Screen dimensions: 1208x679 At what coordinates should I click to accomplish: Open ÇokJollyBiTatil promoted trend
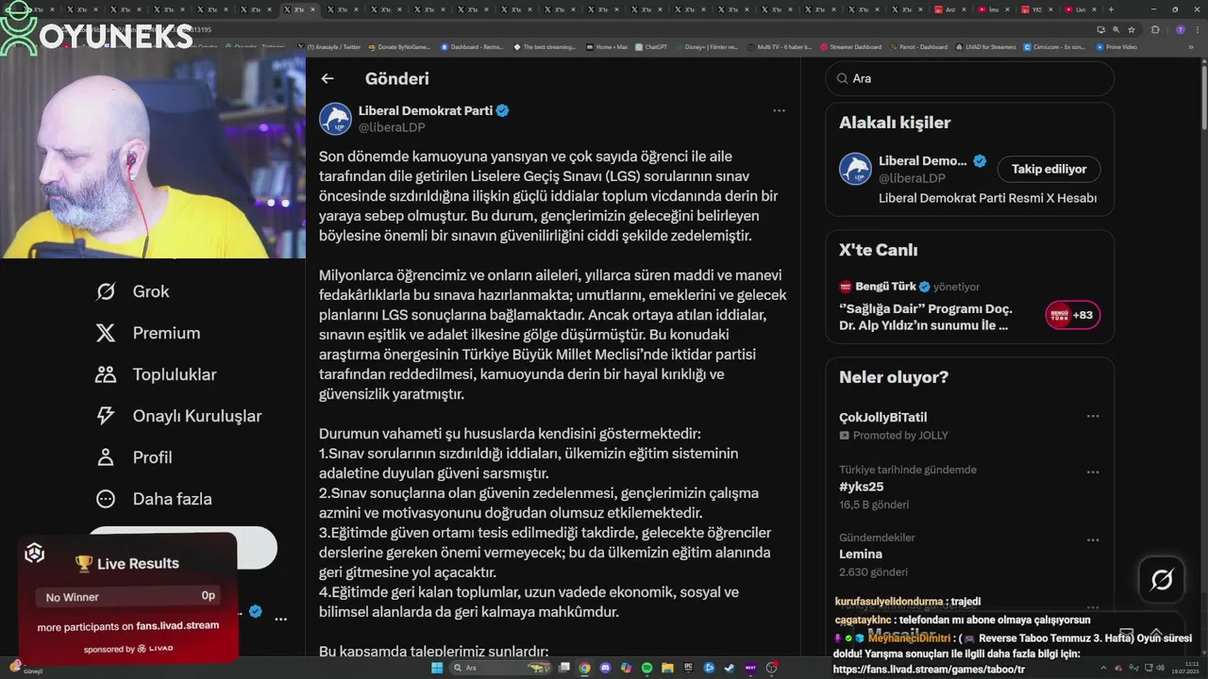click(883, 417)
